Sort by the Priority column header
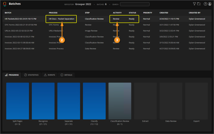The width and height of the screenshot is (214, 134). (147, 13)
